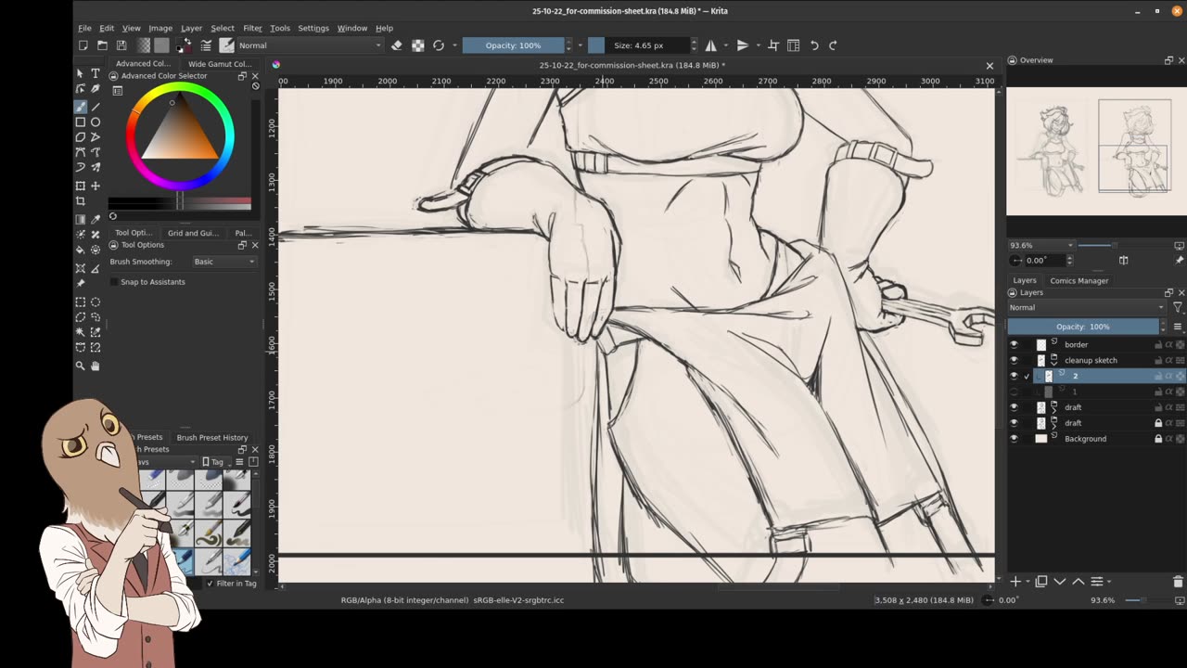The image size is (1187, 668).
Task: Add a new layer with plus icon
Action: pos(1015,582)
